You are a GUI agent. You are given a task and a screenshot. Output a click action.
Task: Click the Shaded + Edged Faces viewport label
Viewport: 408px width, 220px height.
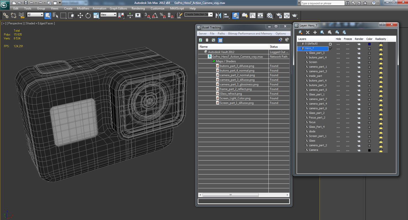[40, 23]
